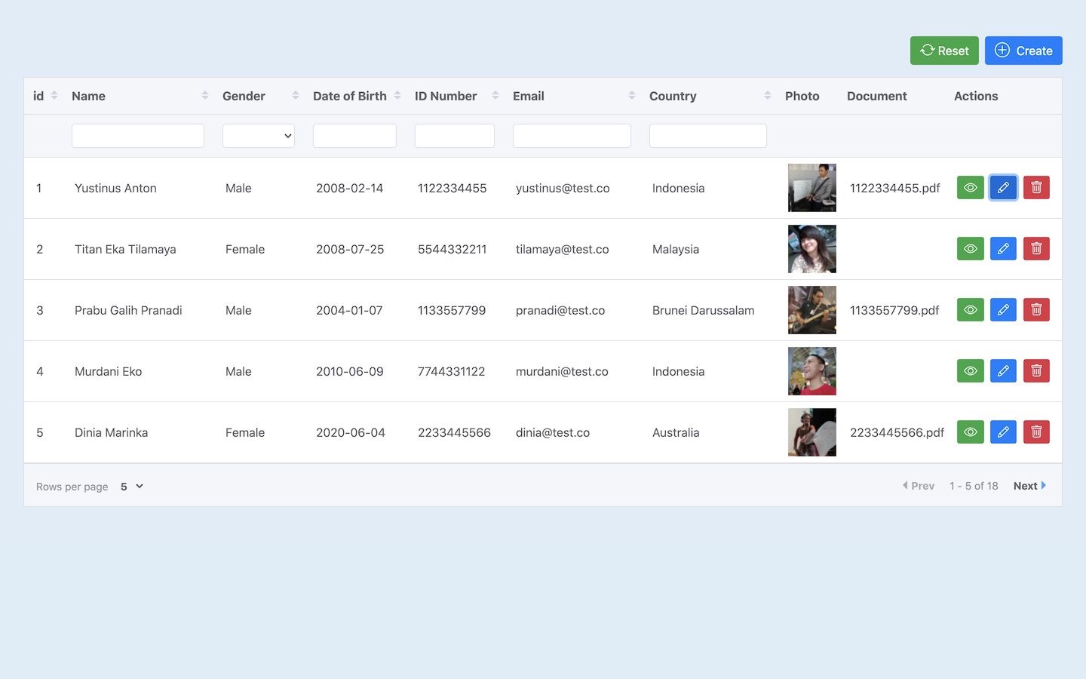Expand the Rows per page selector
Viewport: 1086px width, 679px height.
coord(132,487)
